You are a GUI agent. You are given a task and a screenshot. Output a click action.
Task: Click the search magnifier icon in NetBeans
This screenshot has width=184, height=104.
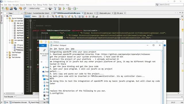click(157, 5)
